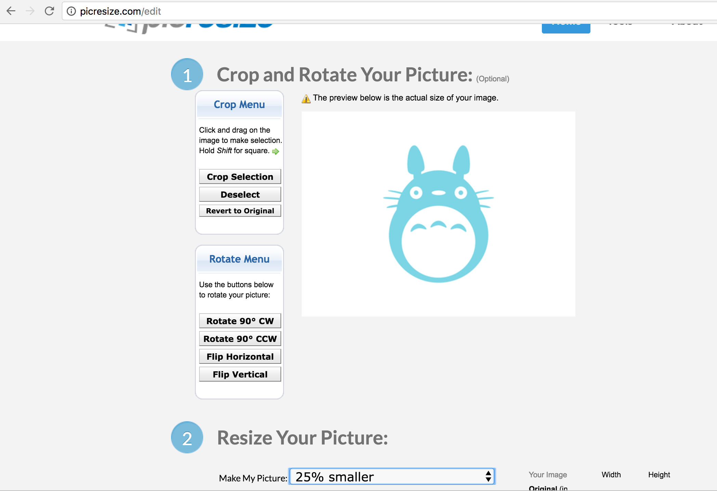Reload the picresize page
The width and height of the screenshot is (717, 491).
[x=50, y=11]
